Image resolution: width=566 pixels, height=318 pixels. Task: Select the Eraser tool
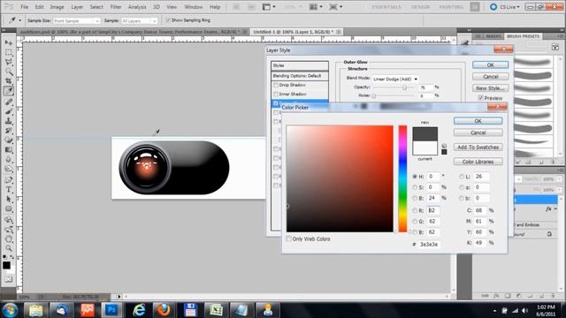tap(8, 140)
